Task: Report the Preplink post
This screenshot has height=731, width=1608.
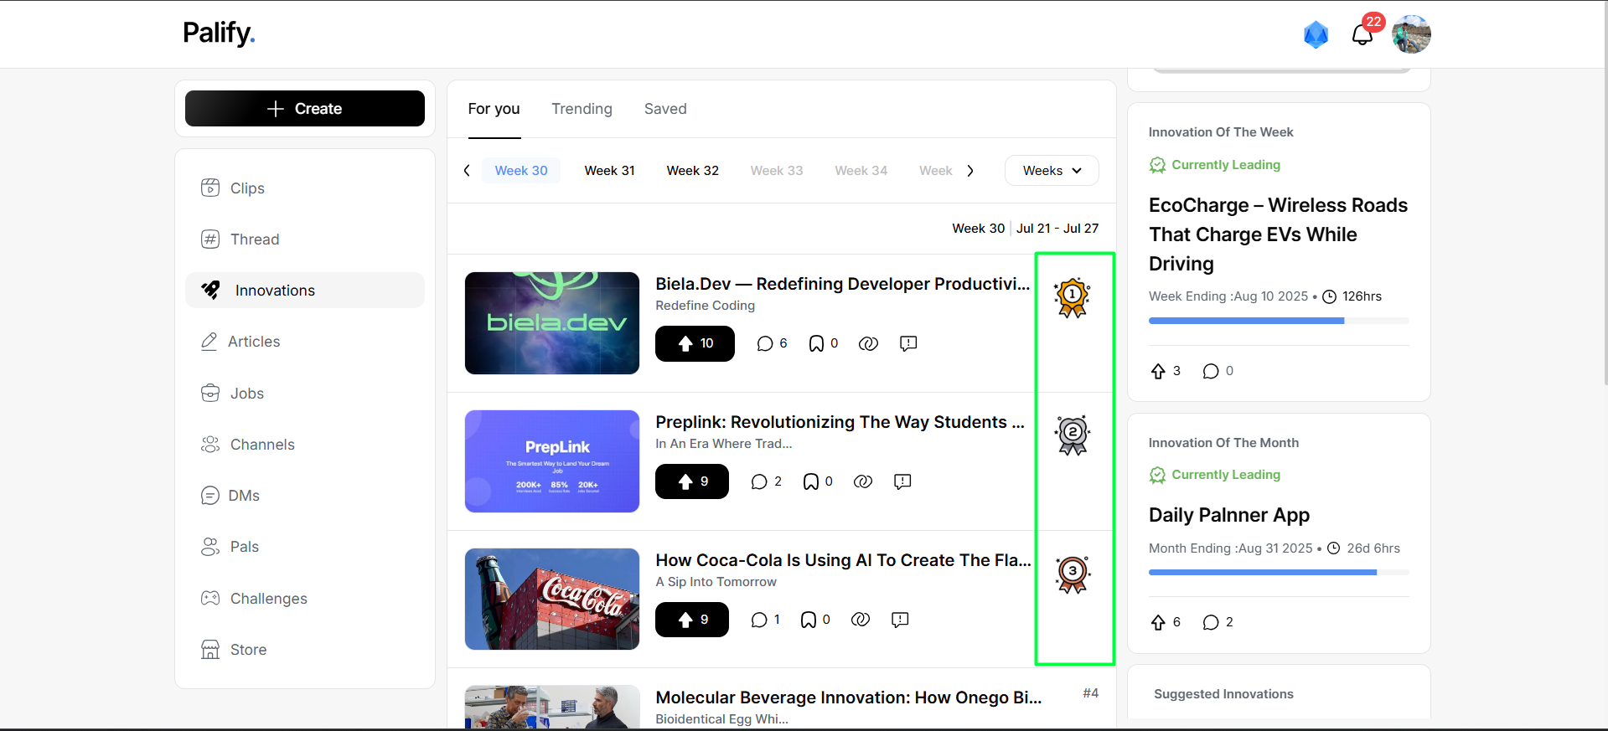Action: pyautogui.click(x=902, y=481)
